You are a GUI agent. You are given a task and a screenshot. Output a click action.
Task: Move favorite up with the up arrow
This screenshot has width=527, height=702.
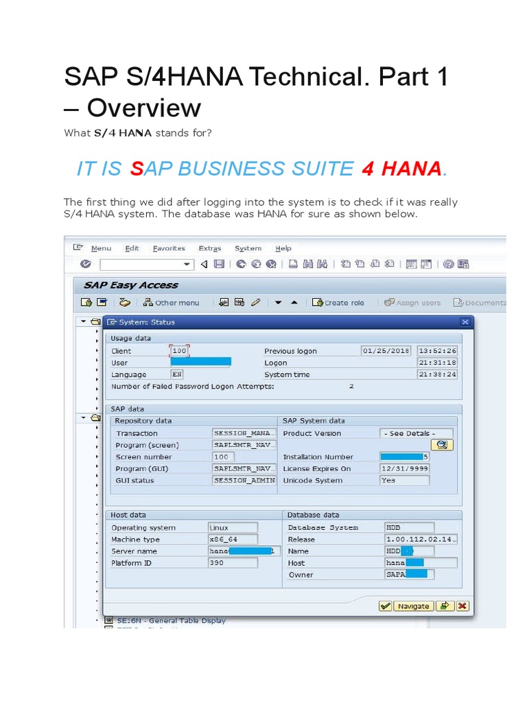pos(294,302)
